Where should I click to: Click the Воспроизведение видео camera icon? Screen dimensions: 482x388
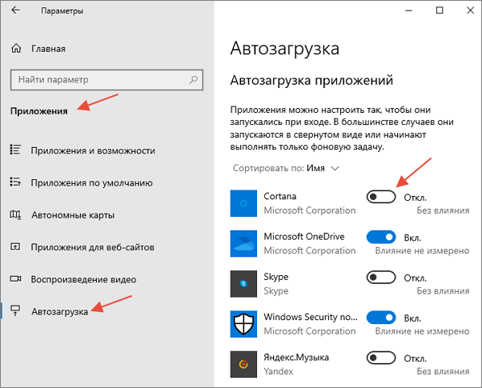15,279
